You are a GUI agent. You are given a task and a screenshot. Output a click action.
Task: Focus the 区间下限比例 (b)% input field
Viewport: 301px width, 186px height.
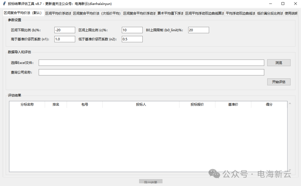[65, 30]
